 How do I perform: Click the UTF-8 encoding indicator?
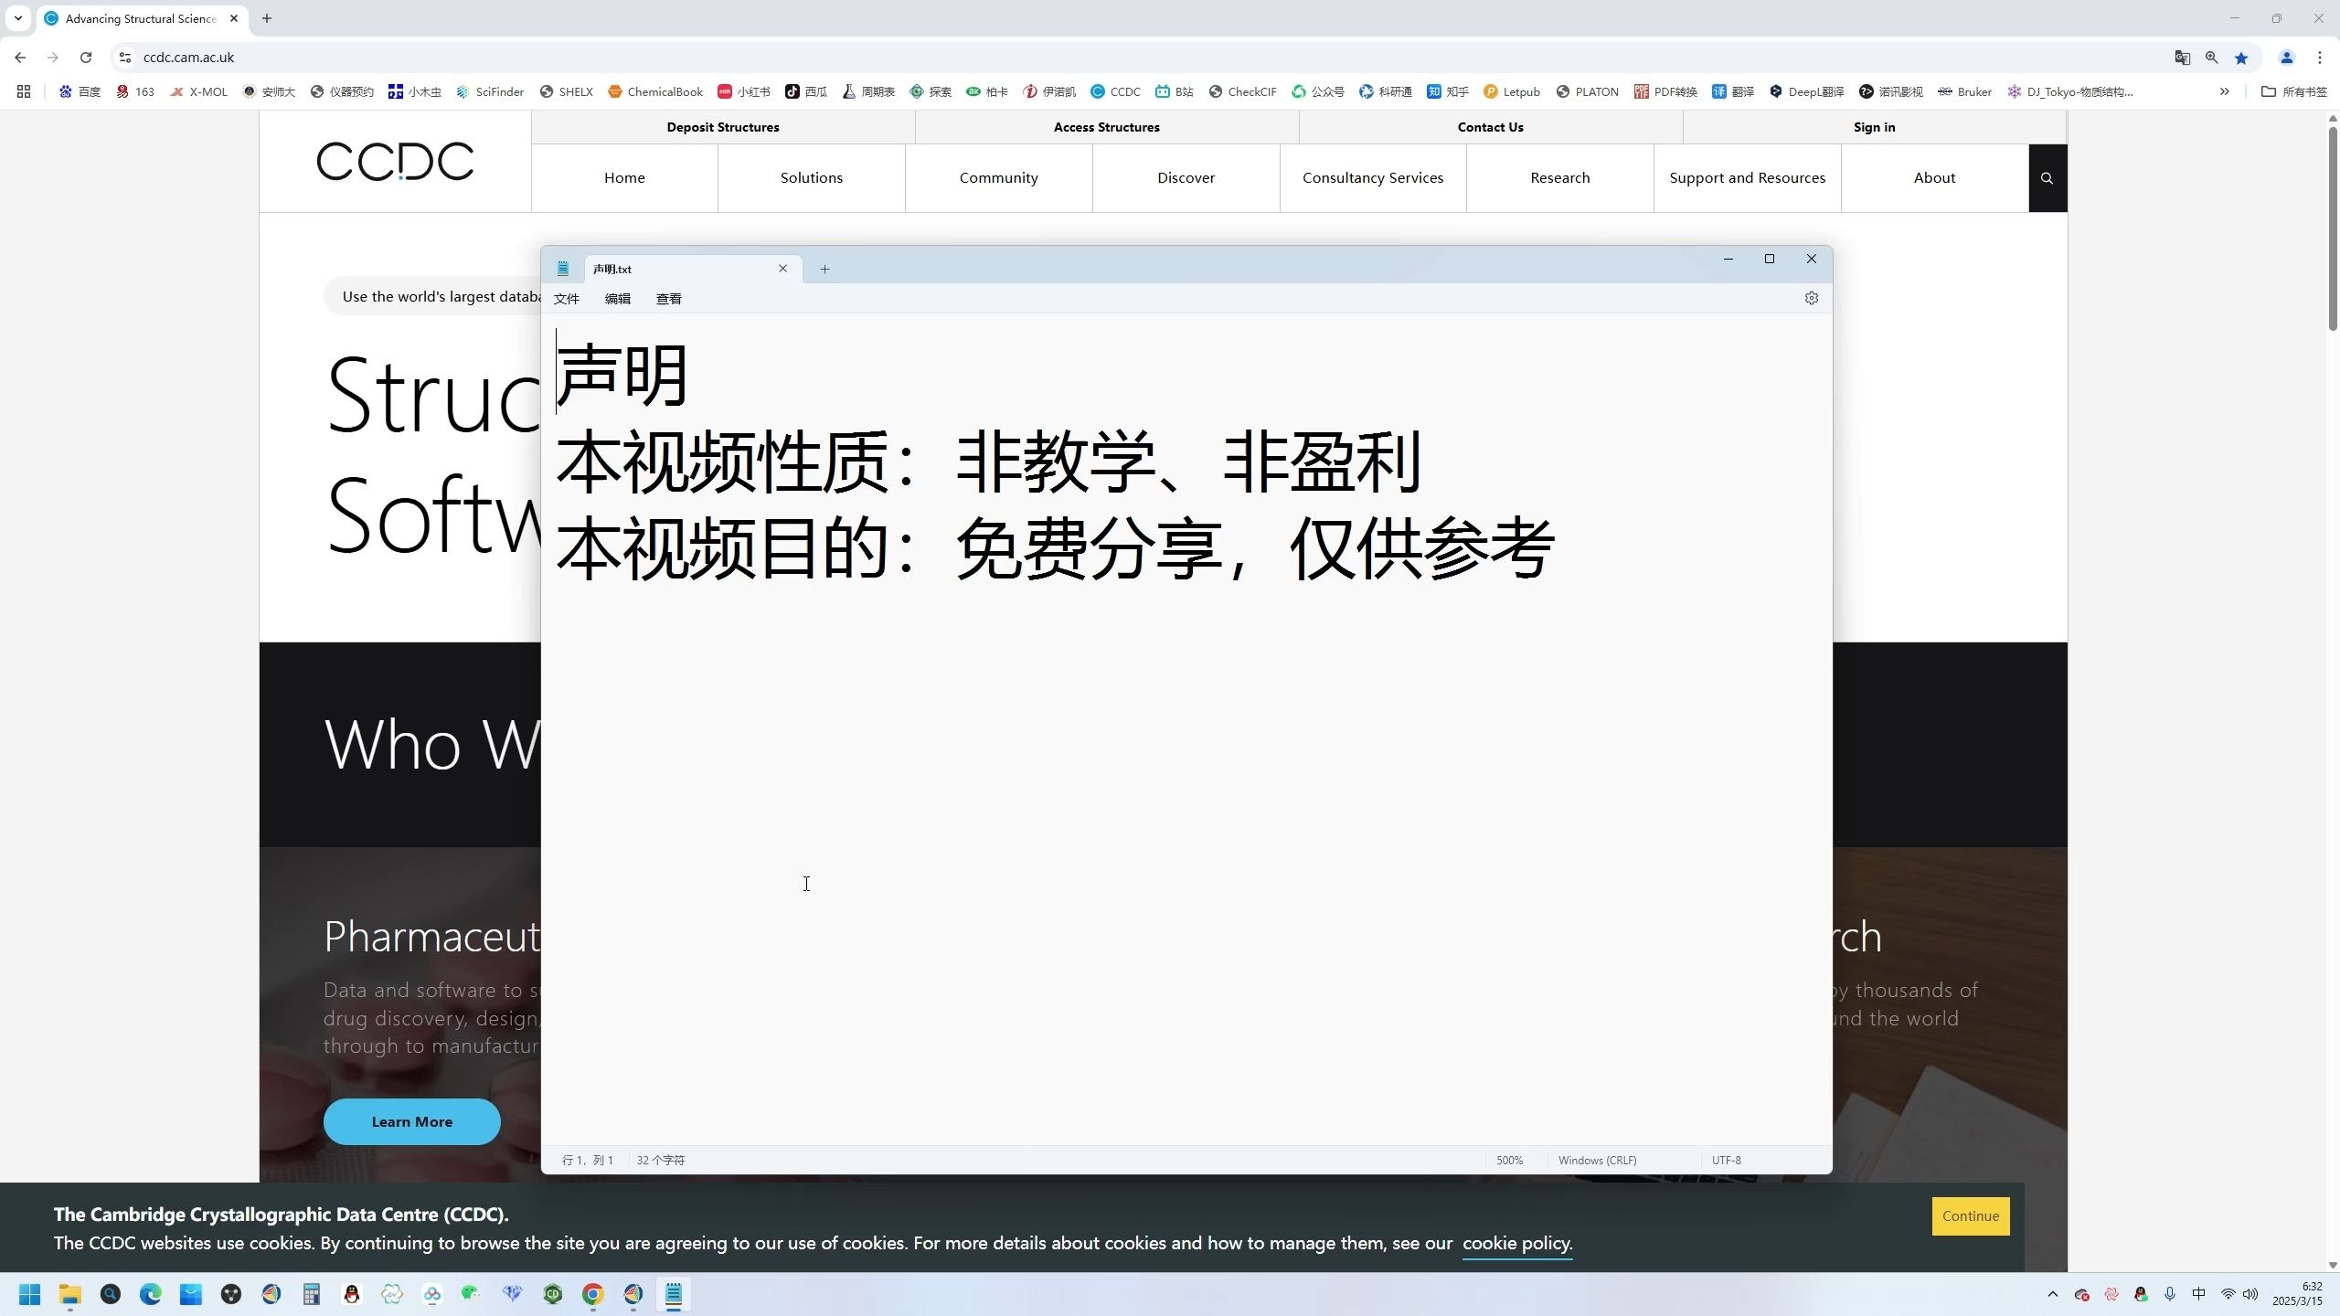[1726, 1161]
